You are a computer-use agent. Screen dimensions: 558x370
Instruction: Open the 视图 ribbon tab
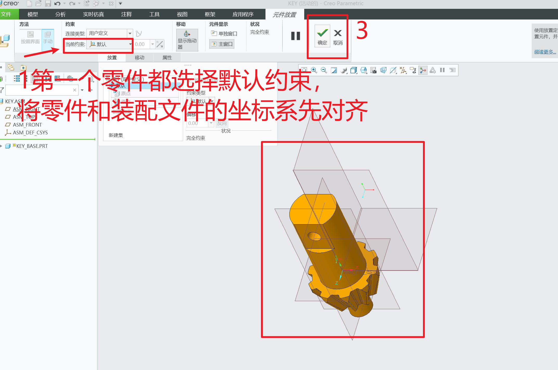182,14
